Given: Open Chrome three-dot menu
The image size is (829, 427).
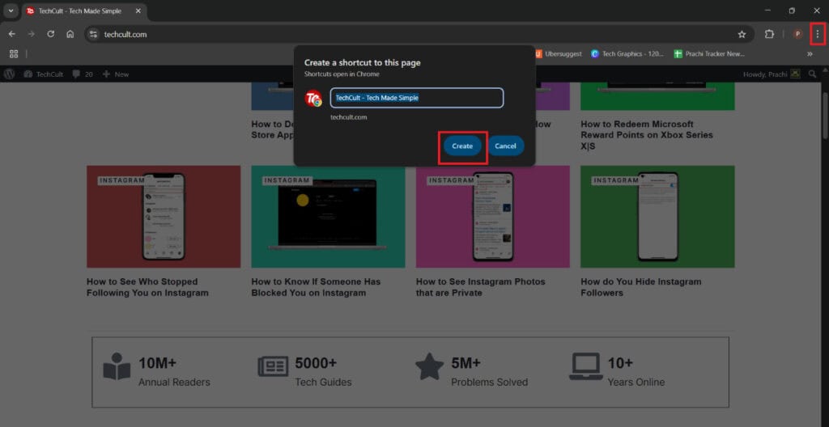Looking at the screenshot, I should [818, 34].
